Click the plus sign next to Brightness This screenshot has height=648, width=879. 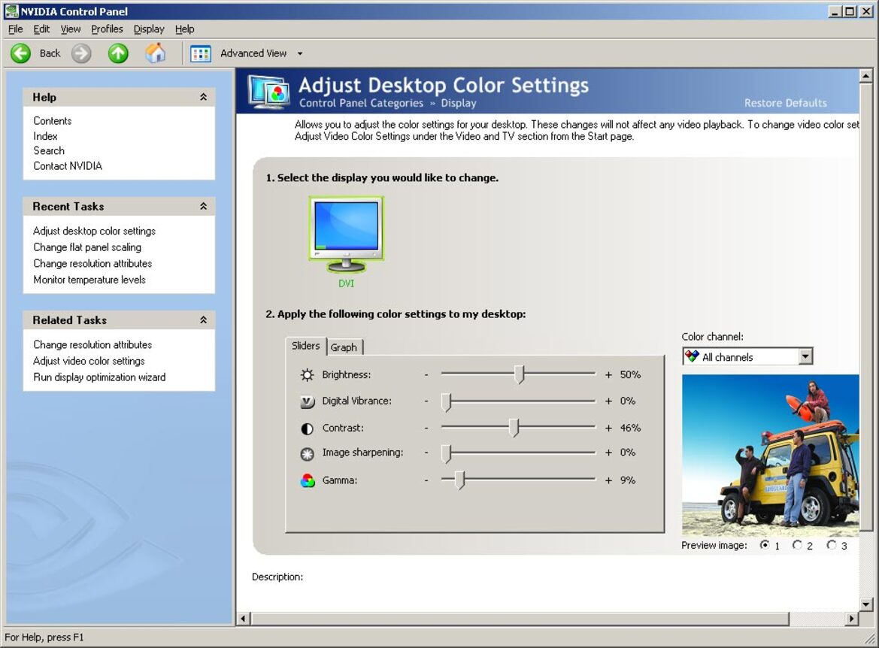tap(608, 374)
